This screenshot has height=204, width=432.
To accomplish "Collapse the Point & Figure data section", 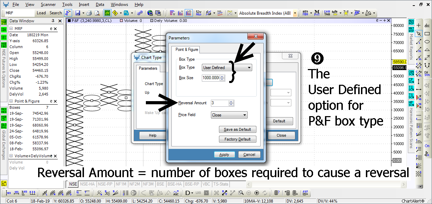I will coord(11,101).
